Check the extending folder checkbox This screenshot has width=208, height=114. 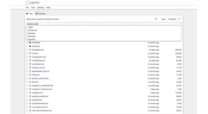click(27, 43)
